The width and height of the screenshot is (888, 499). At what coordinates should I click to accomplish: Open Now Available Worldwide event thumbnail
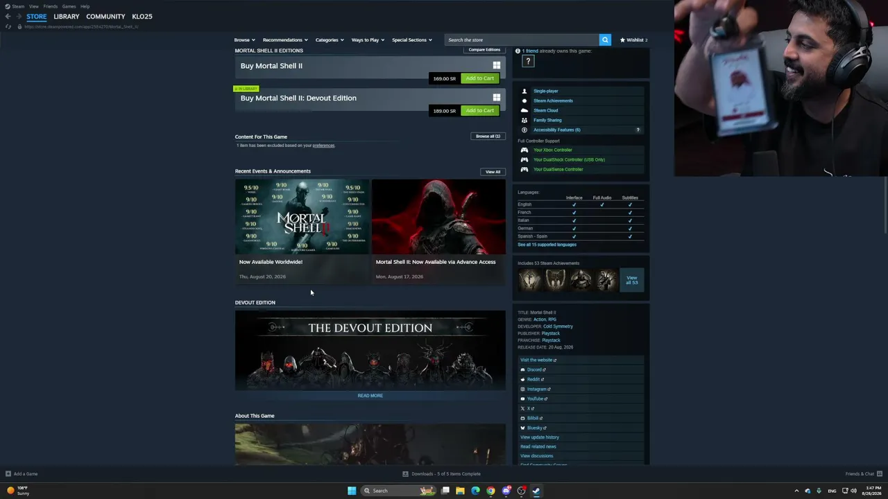(302, 217)
